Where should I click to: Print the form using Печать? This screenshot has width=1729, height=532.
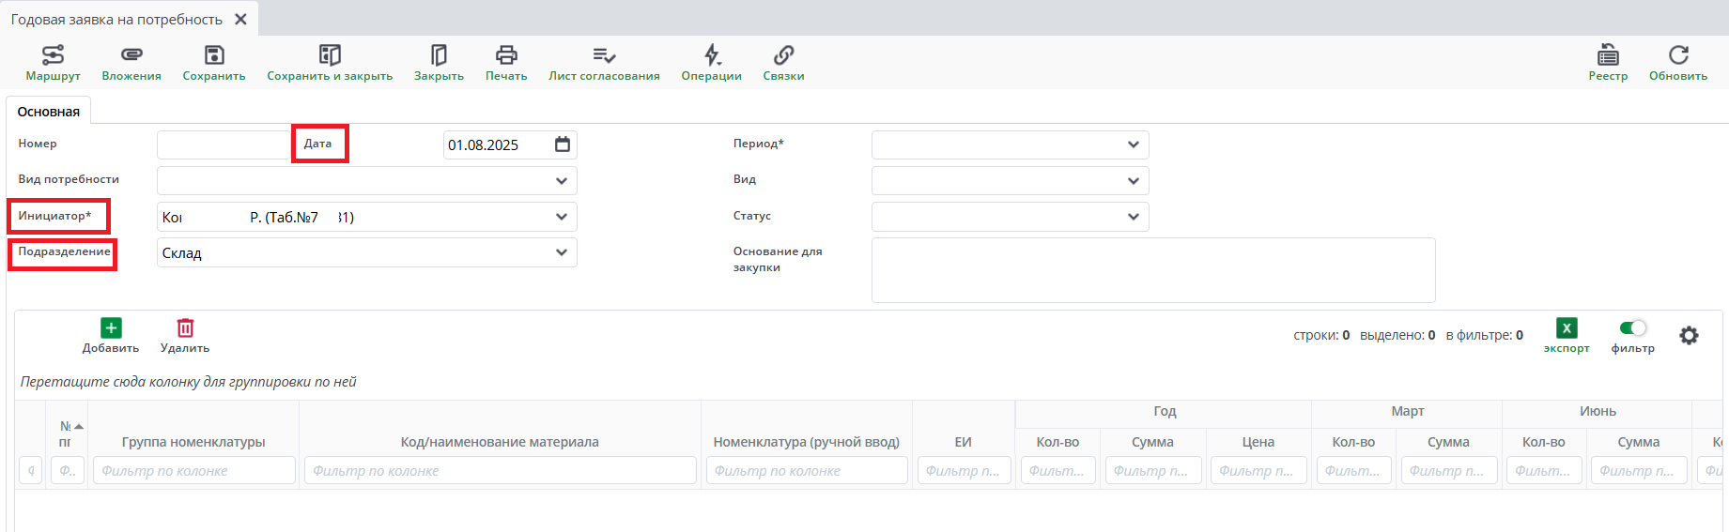coord(506,62)
